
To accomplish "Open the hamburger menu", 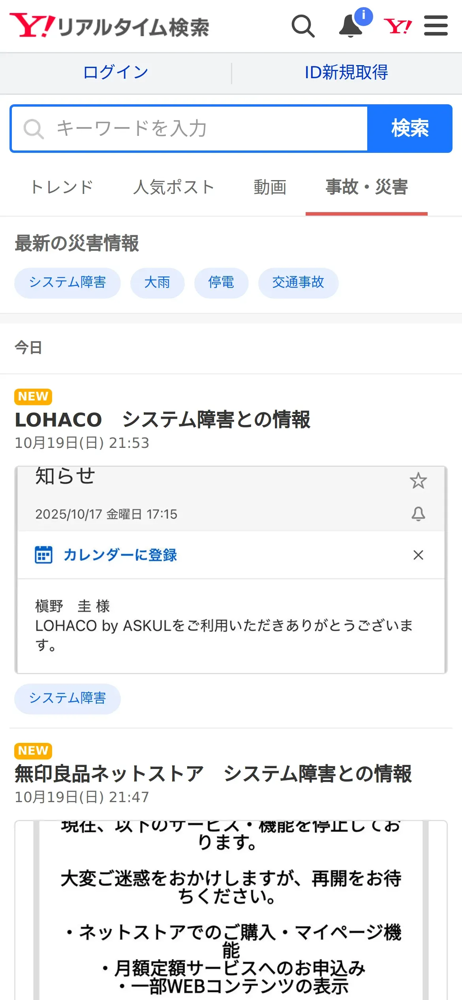I will pos(436,26).
